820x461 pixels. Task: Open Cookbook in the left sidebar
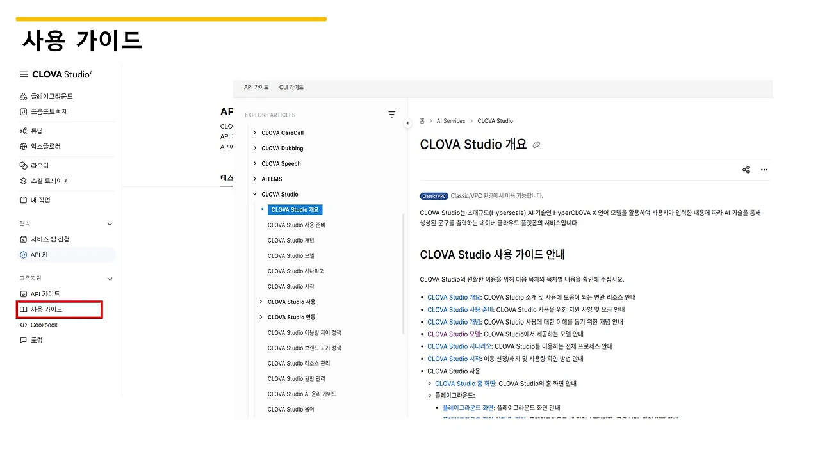(38, 325)
